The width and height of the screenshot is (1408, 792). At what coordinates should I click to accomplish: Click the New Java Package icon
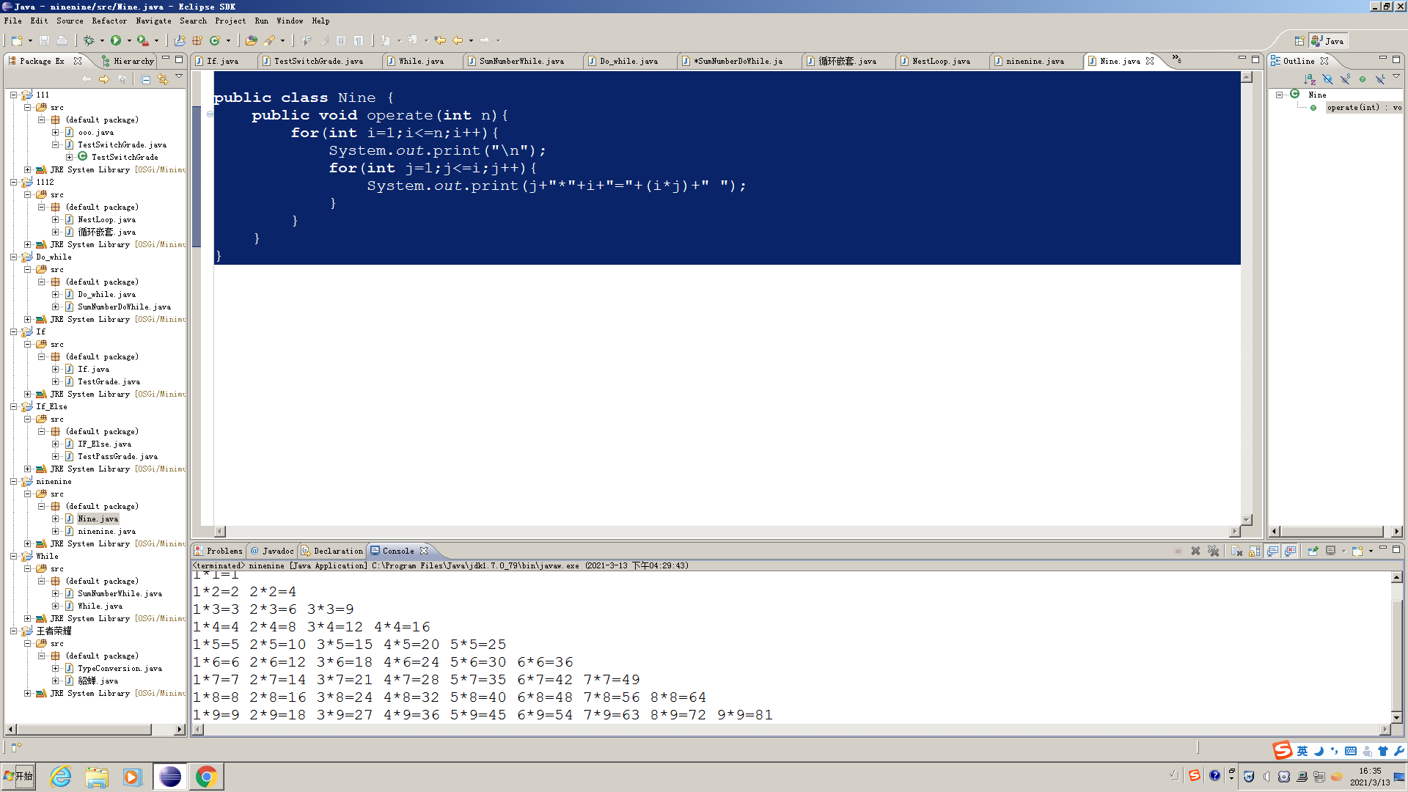197,40
